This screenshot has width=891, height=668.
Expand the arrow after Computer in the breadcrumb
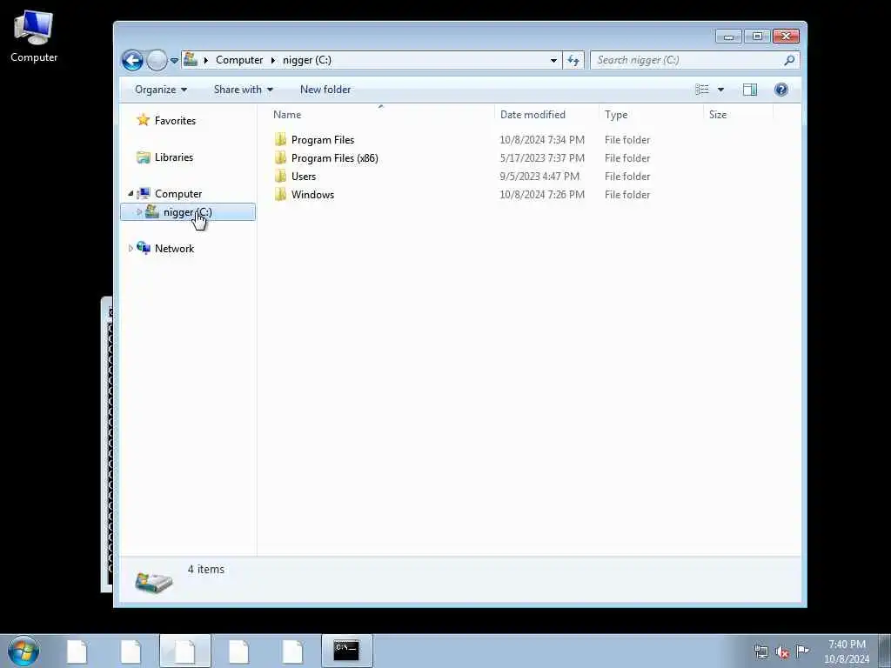(273, 60)
